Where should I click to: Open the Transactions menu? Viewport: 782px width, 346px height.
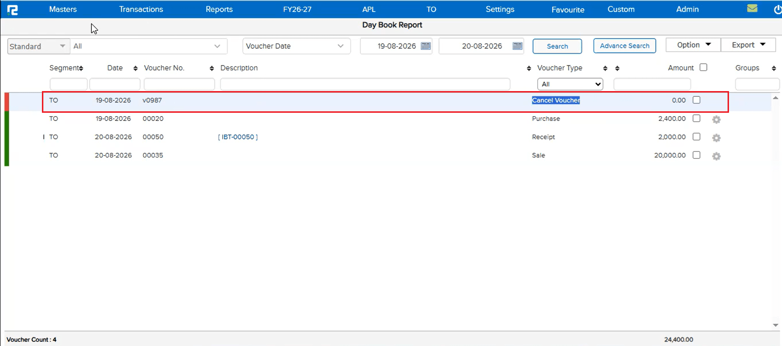(x=141, y=9)
